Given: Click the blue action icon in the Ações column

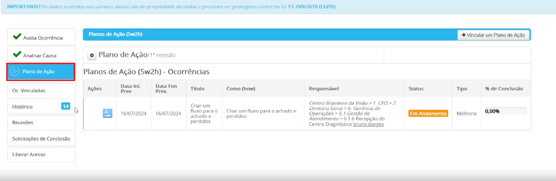Looking at the screenshot, I should (107, 113).
